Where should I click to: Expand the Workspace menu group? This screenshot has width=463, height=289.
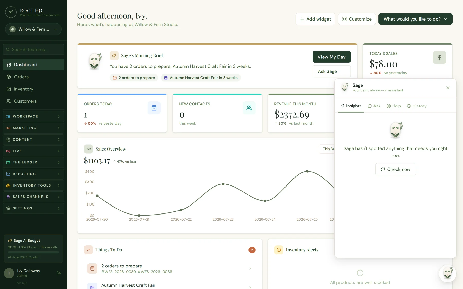point(33,116)
